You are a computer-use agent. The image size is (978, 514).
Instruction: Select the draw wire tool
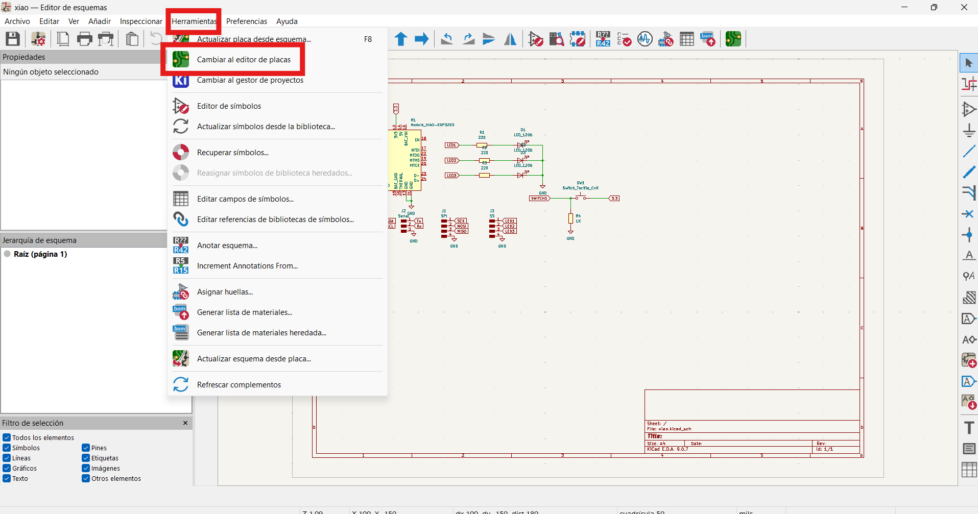coord(969,151)
